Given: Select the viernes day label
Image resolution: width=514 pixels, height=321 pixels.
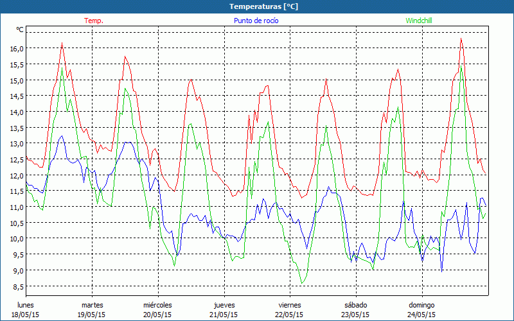Looking at the screenshot, I should click(x=290, y=305).
